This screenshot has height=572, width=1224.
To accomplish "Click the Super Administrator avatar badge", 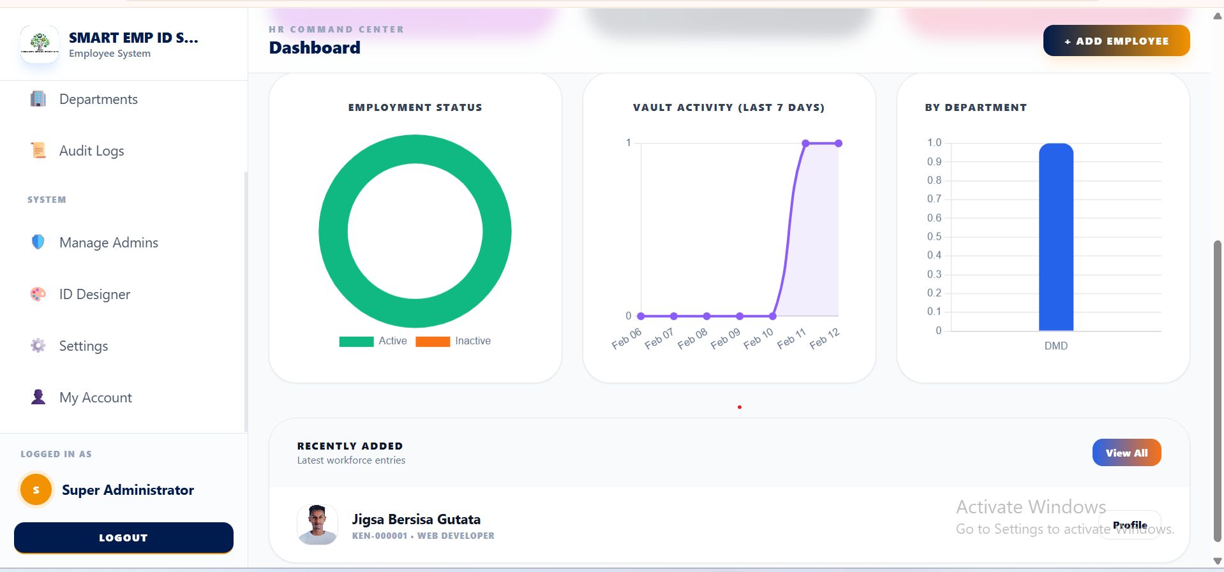I will [36, 490].
